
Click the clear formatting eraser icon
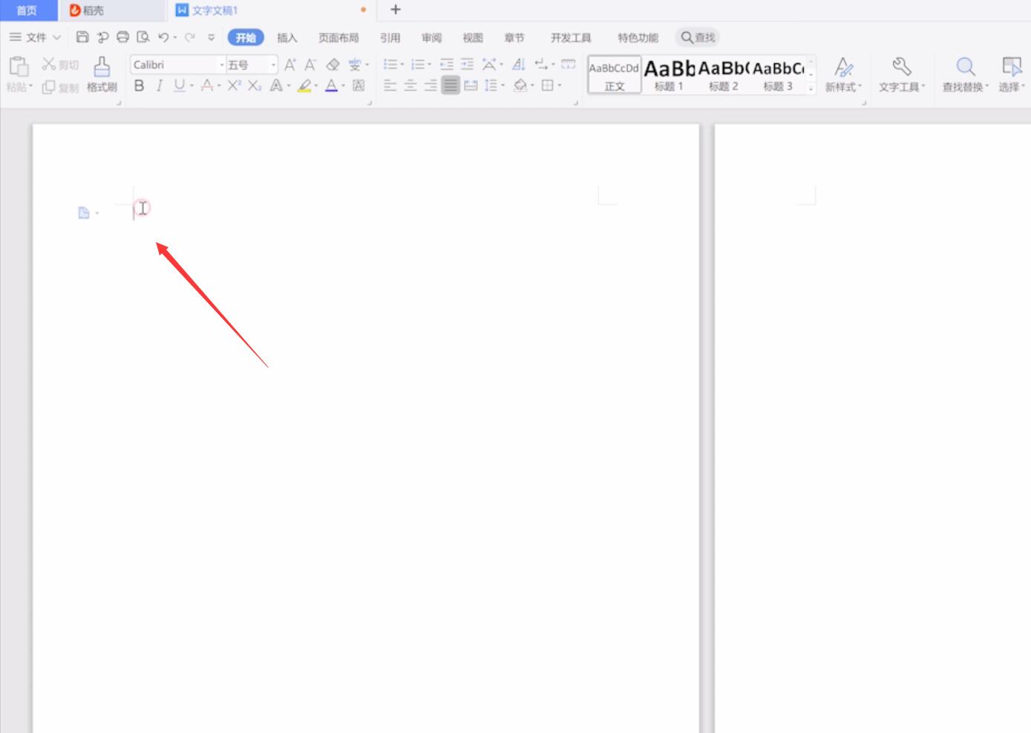point(333,65)
